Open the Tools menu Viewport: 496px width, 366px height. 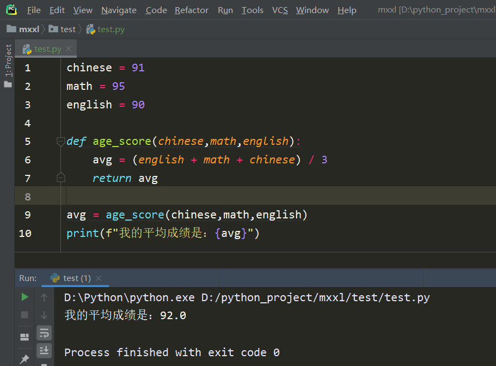[x=253, y=10]
